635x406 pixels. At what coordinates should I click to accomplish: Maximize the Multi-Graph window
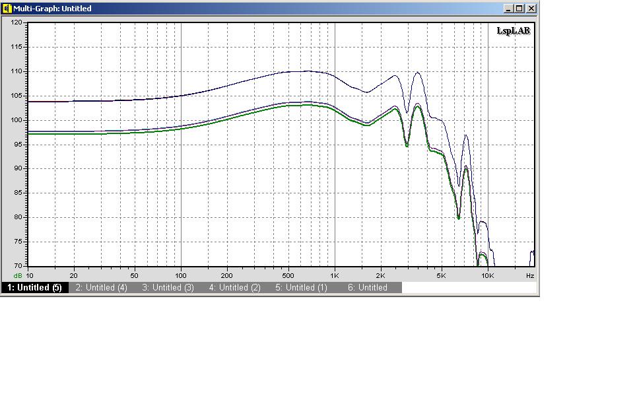coord(519,9)
